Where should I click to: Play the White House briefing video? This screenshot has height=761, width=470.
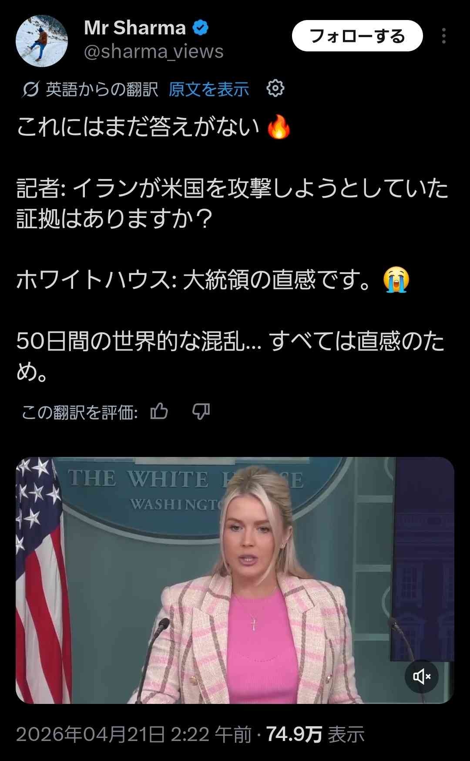(235, 580)
